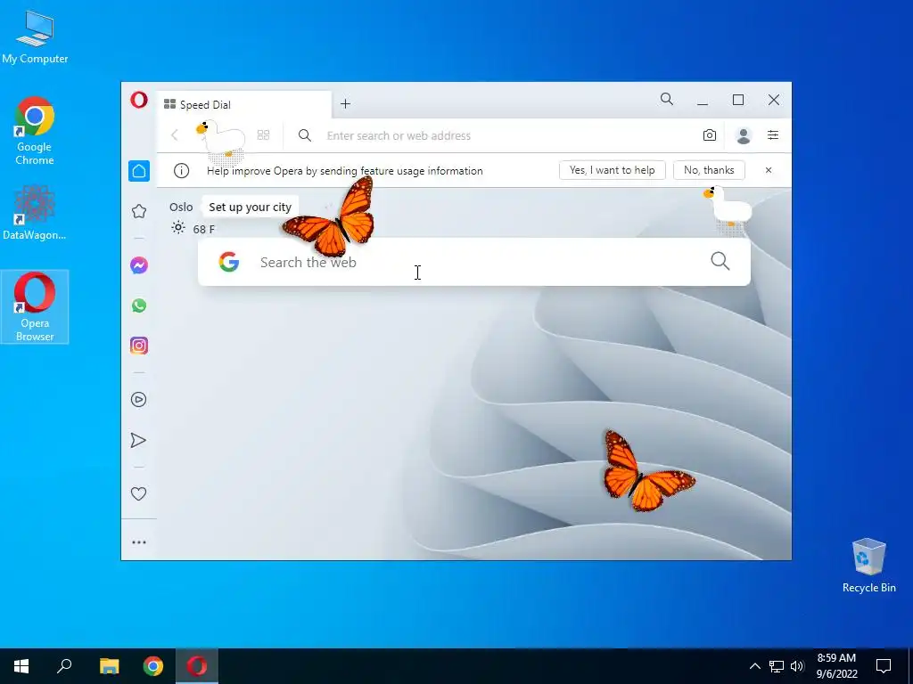This screenshot has height=684, width=913.
Task: Open Messenger in the sidebar
Action: click(138, 265)
